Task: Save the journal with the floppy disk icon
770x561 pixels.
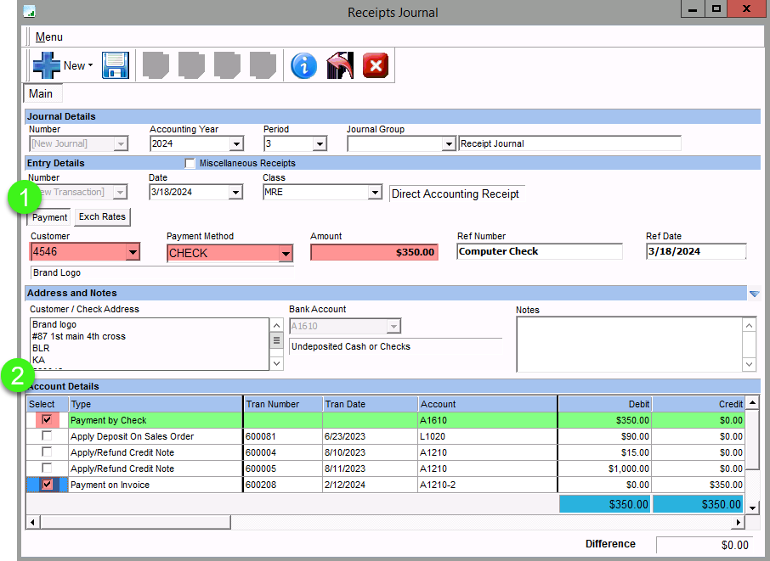Action: click(115, 65)
